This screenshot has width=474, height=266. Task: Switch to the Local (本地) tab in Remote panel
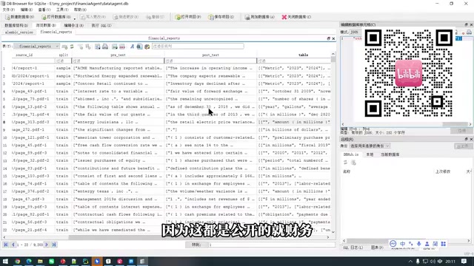(370, 154)
